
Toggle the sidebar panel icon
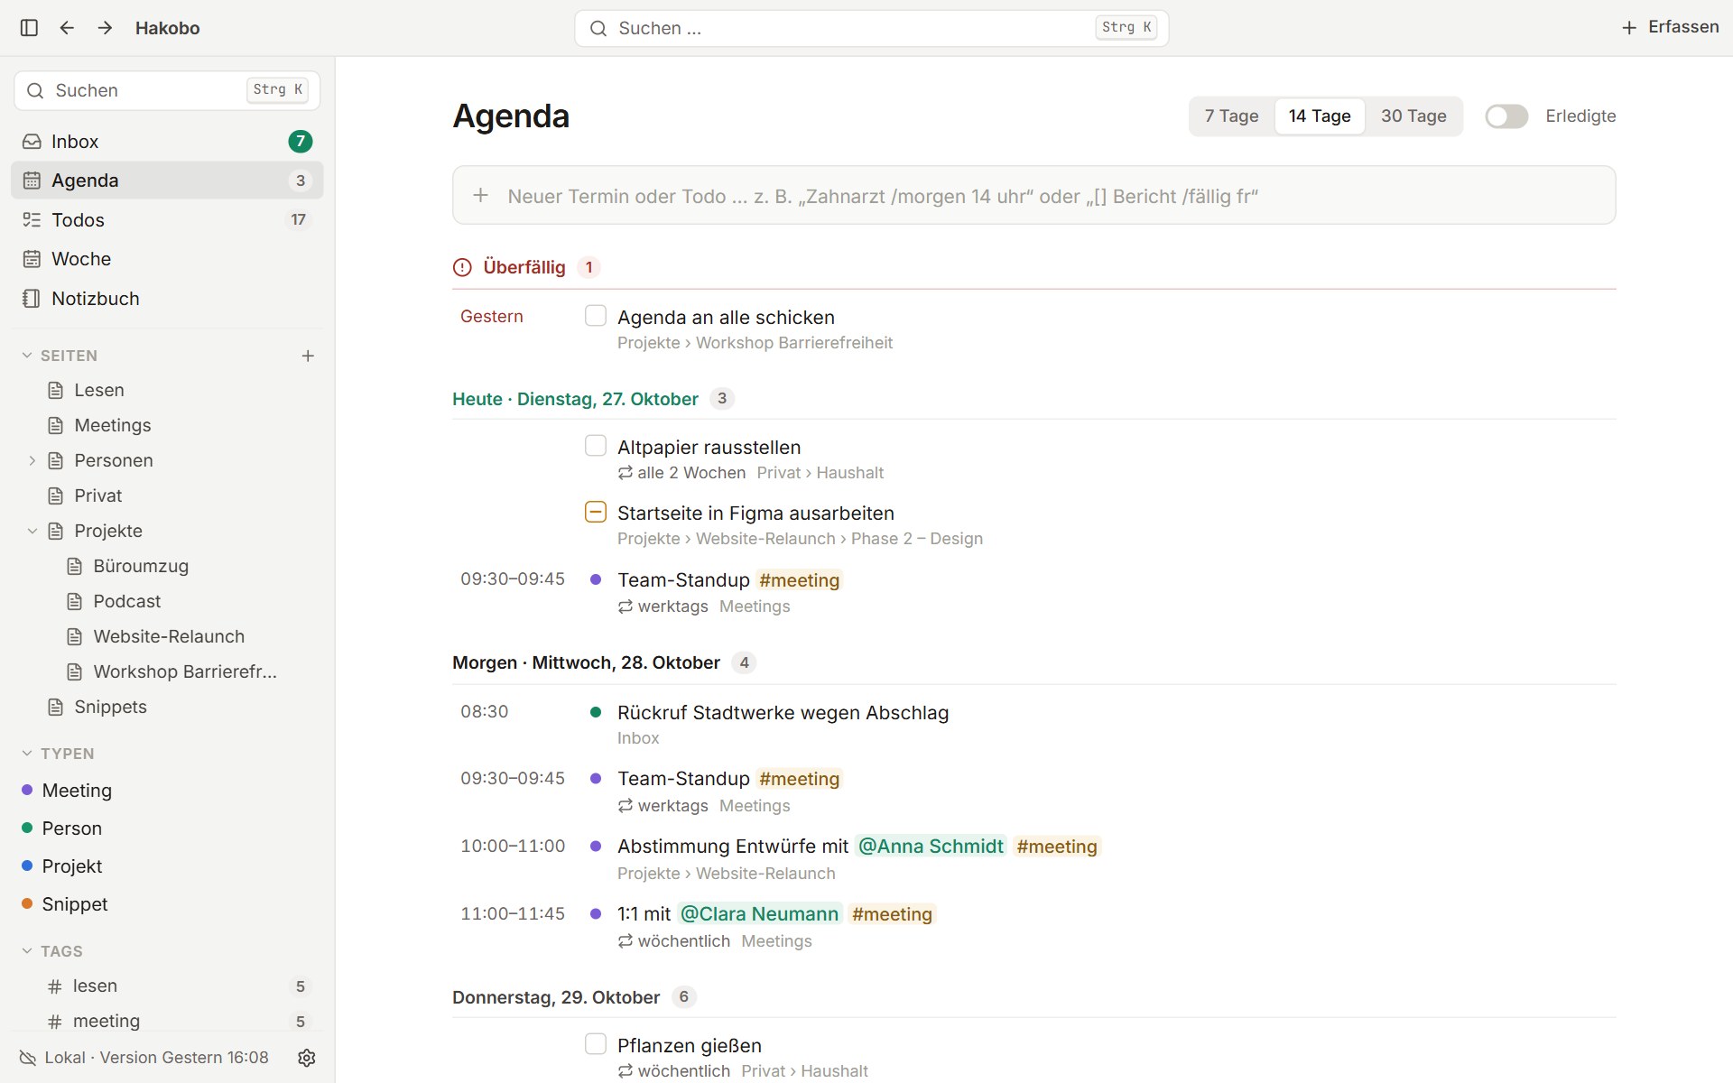click(x=29, y=28)
